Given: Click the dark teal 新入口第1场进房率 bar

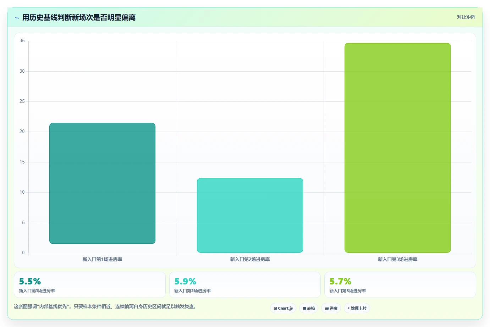Looking at the screenshot, I should point(102,183).
